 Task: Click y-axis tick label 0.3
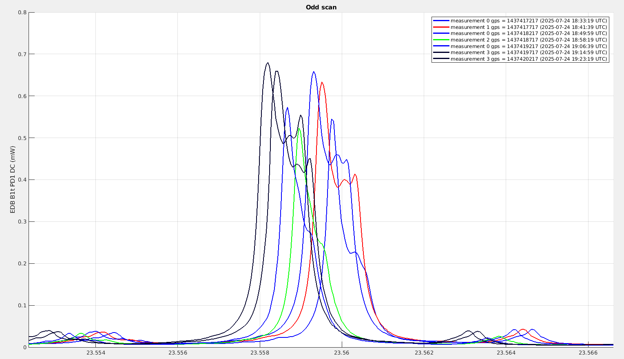point(22,222)
